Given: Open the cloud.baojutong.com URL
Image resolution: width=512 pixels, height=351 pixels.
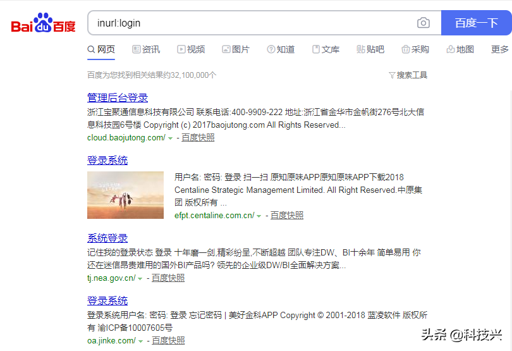Looking at the screenshot, I should (x=126, y=138).
